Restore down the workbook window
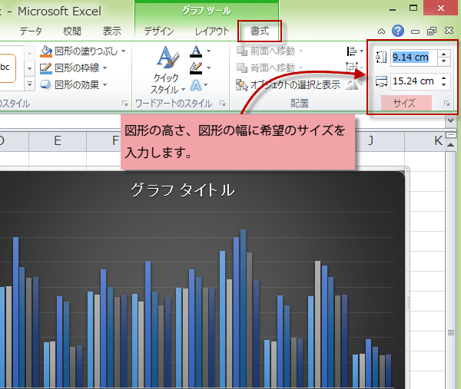The height and width of the screenshot is (389, 461). click(432, 31)
